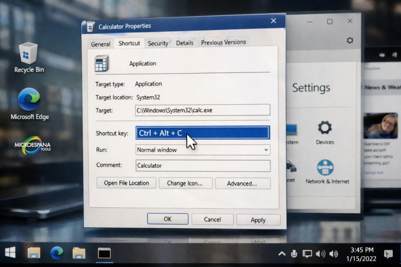
Task: Switch to the Details tab
Action: 184,42
